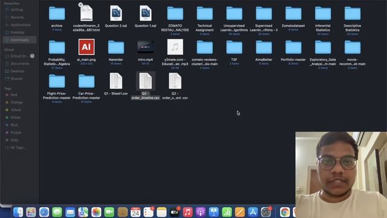Open Reminders from the Dock
Image resolution: width=387 pixels, height=218 pixels.
149,212
